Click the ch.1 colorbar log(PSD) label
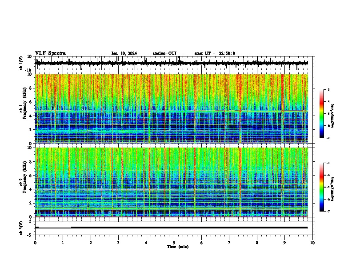Viewport: 352px width, 272px height. [332, 116]
